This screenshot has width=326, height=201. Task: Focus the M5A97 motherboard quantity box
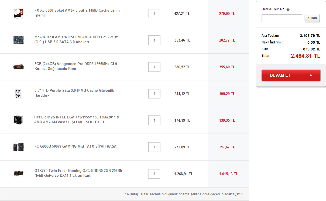[x=154, y=40]
